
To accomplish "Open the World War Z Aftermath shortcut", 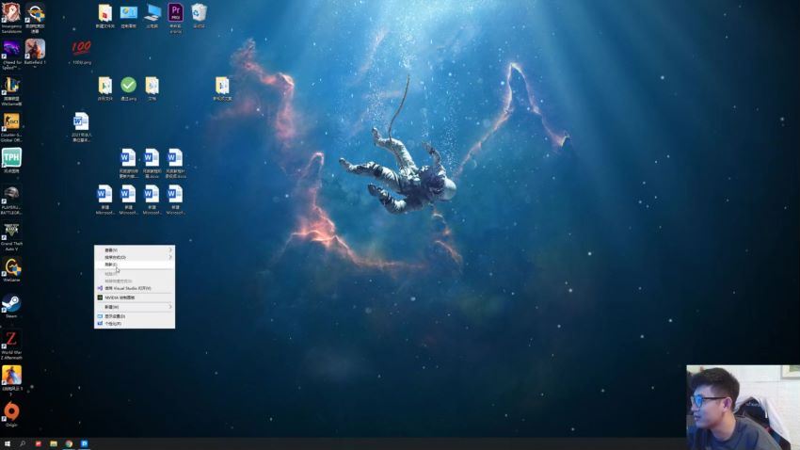I will pyautogui.click(x=11, y=345).
